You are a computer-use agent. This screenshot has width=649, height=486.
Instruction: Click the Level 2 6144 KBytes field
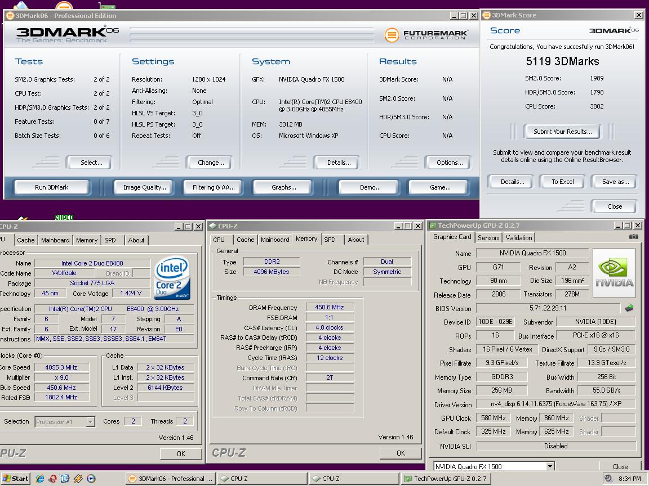[x=165, y=387]
